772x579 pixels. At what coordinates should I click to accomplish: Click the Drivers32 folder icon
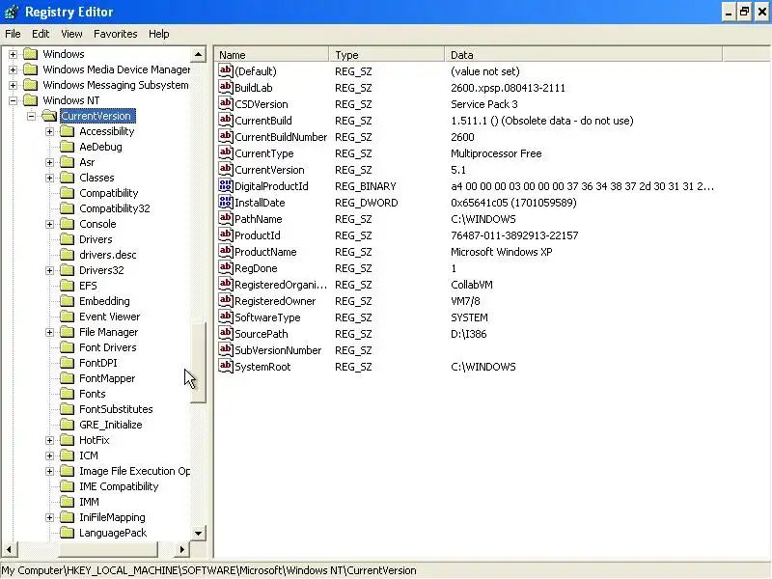click(67, 270)
